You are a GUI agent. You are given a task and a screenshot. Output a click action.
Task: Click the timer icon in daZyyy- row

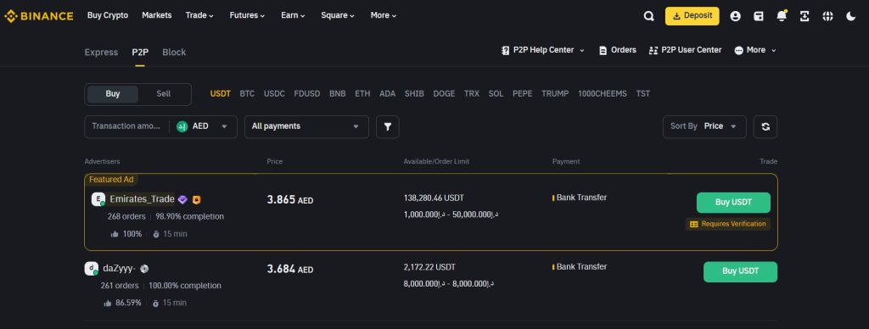(156, 304)
